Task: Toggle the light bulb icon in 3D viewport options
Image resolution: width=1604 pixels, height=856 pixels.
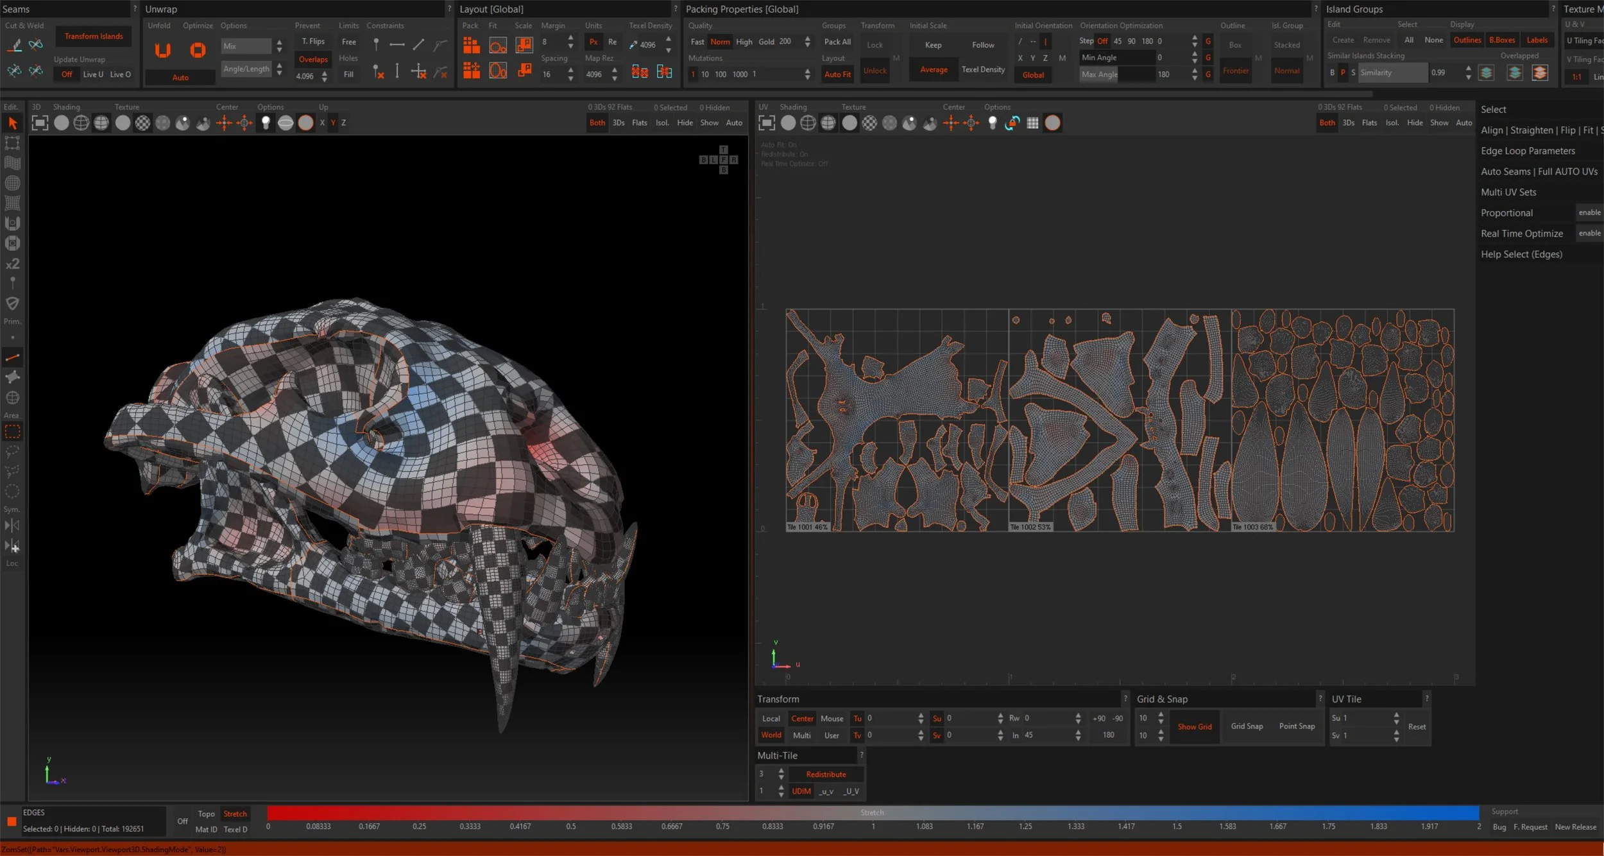Action: tap(266, 123)
